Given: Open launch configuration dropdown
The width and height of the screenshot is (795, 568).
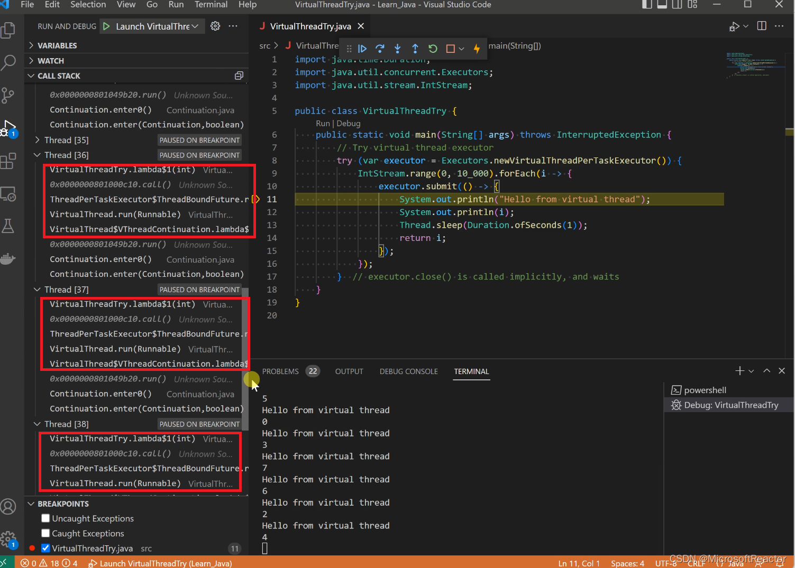Looking at the screenshot, I should pos(195,26).
